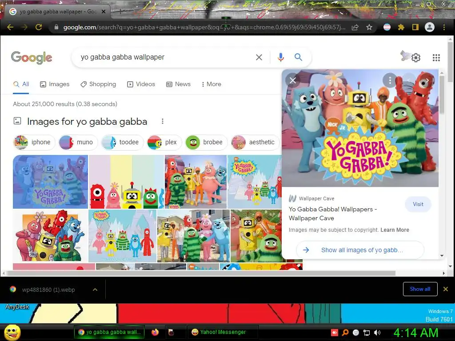Open Windows Start smiley button
Image resolution: width=455 pixels, height=341 pixels.
tap(13, 332)
